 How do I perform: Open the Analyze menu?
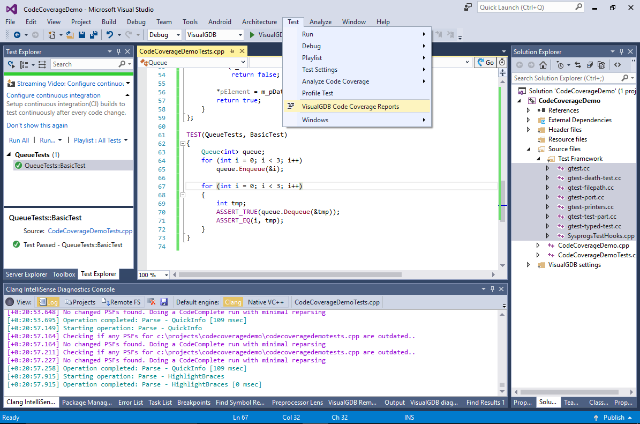320,22
